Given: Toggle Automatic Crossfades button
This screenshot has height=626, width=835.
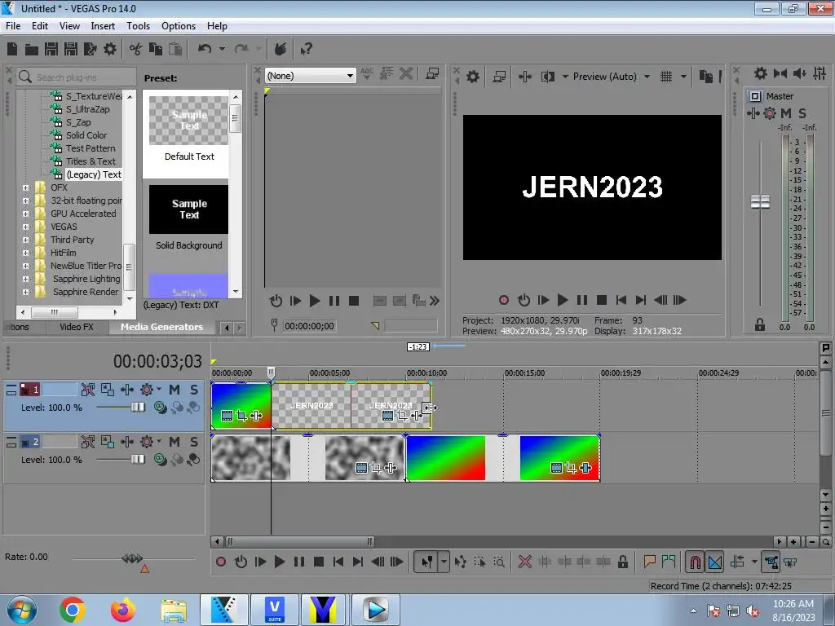Looking at the screenshot, I should [715, 562].
